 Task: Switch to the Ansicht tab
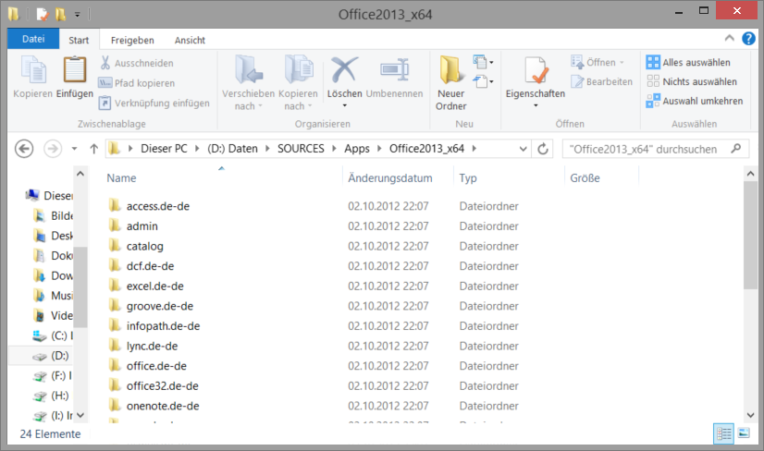(190, 40)
